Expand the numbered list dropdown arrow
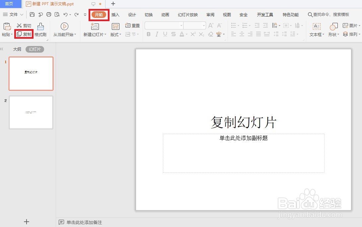This screenshot has height=227, width=362. (250, 25)
